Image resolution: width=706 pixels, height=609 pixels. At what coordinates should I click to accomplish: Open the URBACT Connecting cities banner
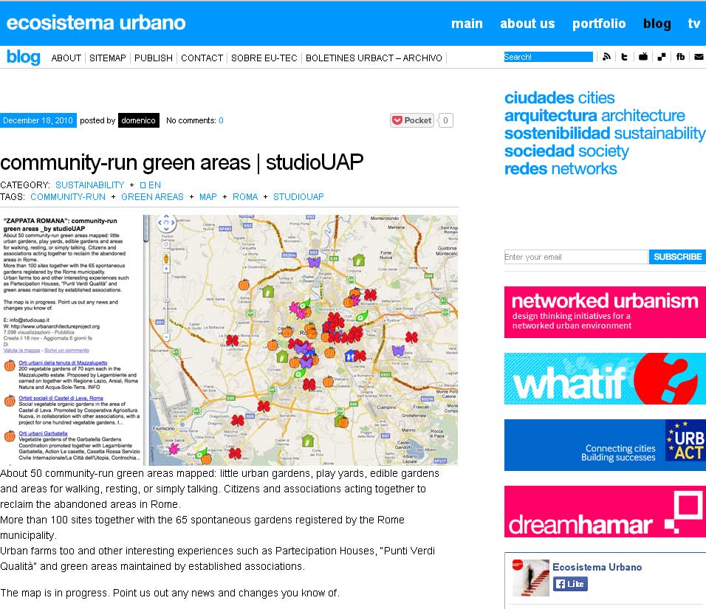(x=605, y=444)
